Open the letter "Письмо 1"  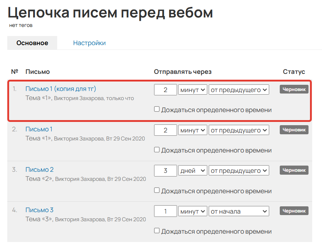(x=38, y=129)
